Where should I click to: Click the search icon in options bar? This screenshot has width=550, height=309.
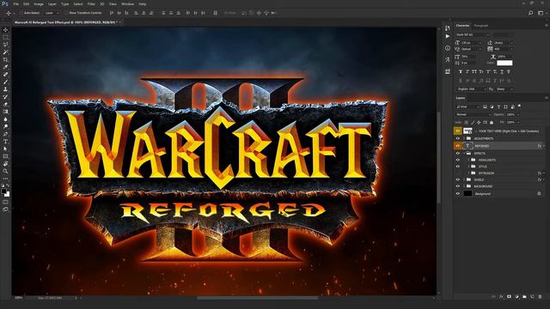[531, 13]
